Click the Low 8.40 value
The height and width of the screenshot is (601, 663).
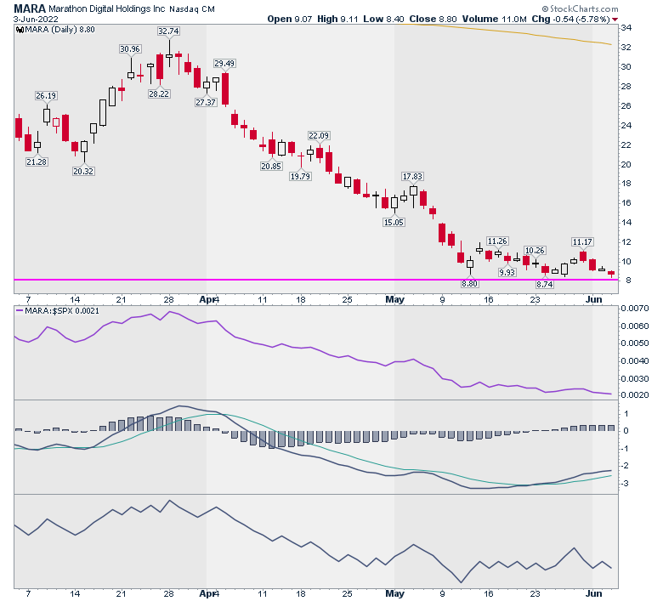pyautogui.click(x=383, y=19)
